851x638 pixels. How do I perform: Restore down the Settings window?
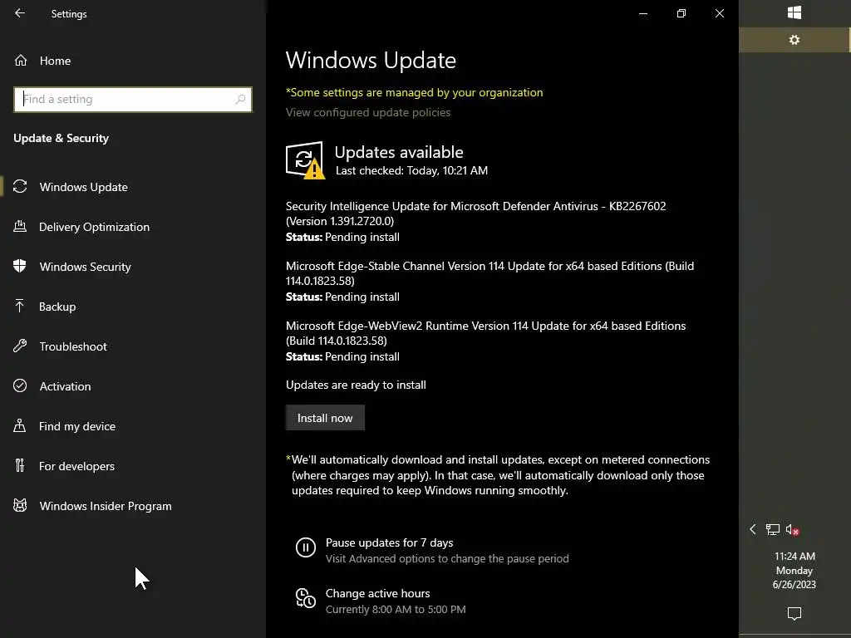pyautogui.click(x=681, y=13)
